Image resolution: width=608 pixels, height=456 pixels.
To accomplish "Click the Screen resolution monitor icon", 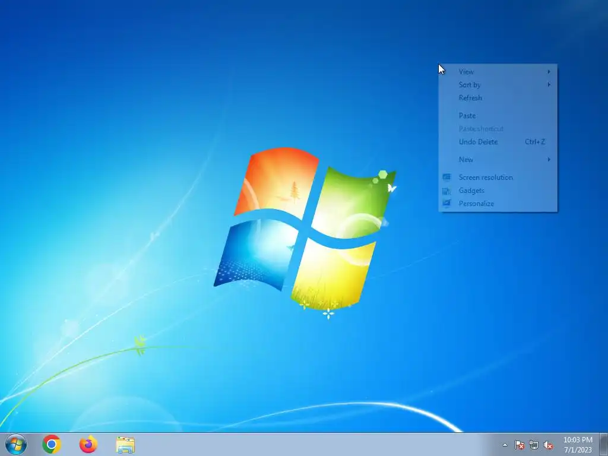I will (x=446, y=177).
